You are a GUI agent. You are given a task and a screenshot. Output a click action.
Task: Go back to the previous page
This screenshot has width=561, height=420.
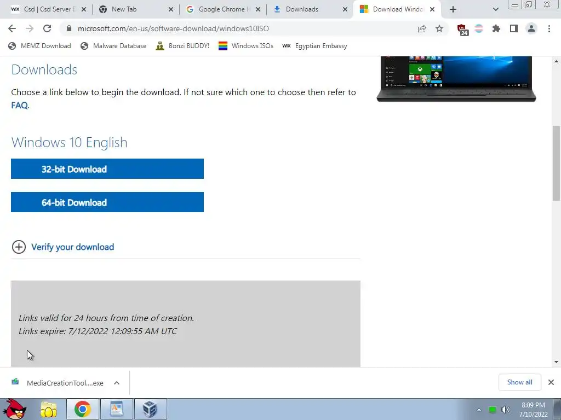point(12,28)
